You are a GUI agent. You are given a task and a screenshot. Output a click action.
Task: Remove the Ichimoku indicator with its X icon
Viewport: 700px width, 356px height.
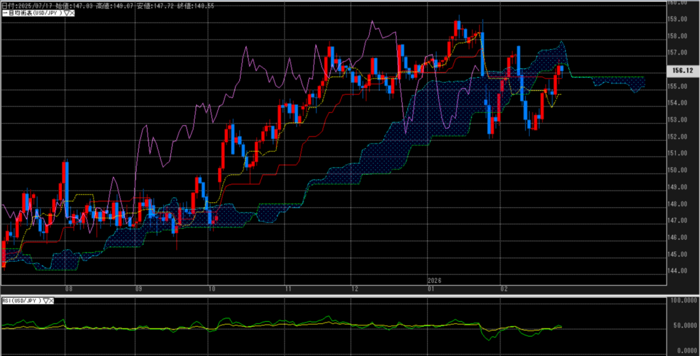(72, 12)
